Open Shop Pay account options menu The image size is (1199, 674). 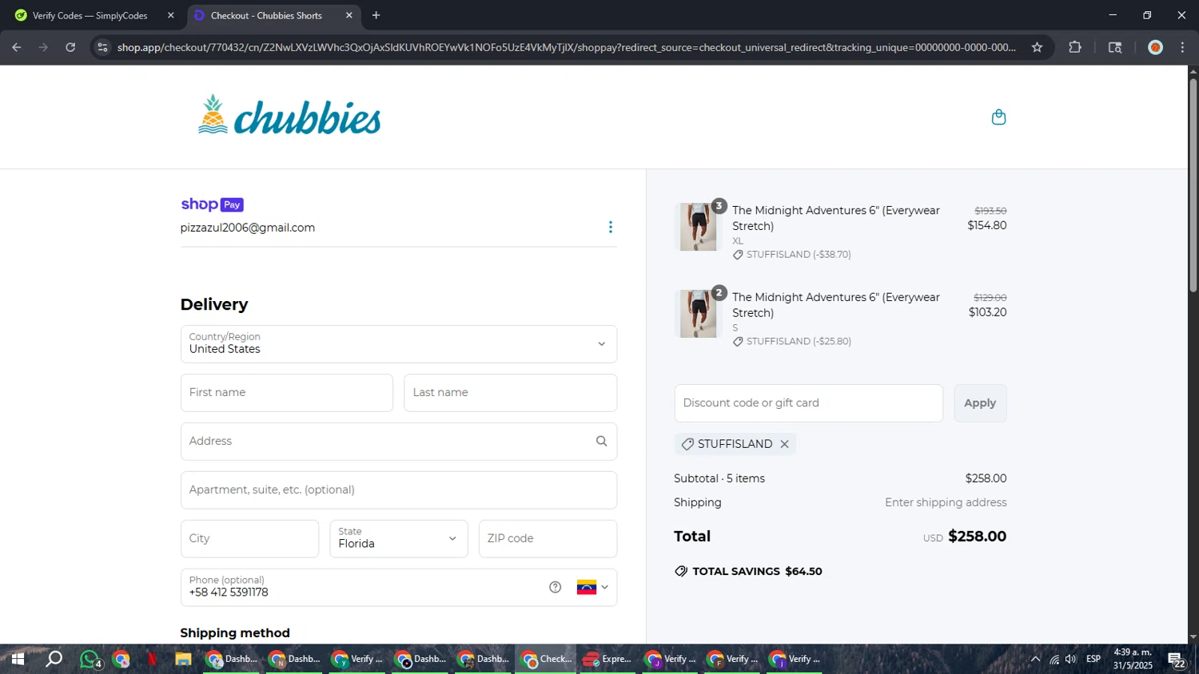[611, 228]
